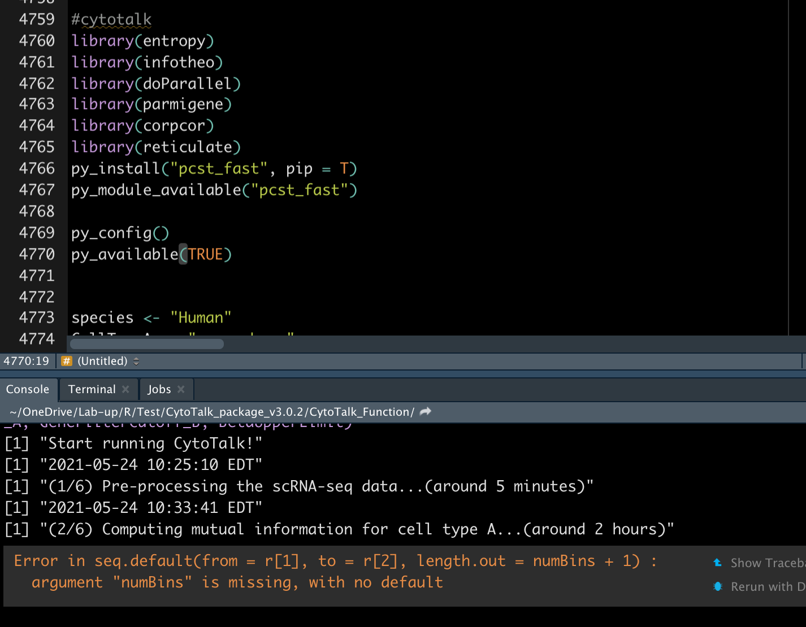Close the Terminal tab with its X icon
Image resolution: width=806 pixels, height=627 pixels.
(x=125, y=389)
